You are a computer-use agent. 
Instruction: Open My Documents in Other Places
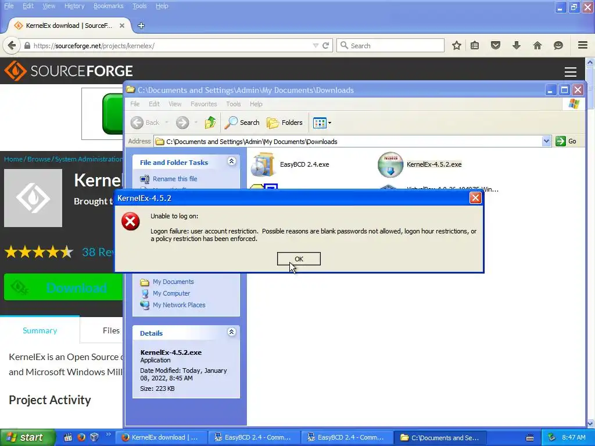click(x=173, y=282)
